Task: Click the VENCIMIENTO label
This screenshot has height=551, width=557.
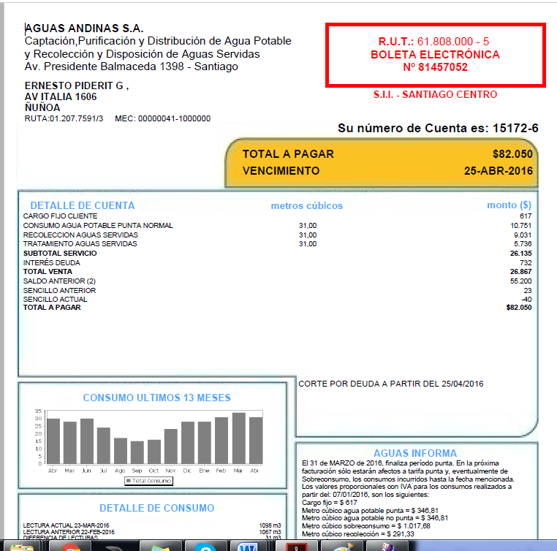Action: (281, 171)
